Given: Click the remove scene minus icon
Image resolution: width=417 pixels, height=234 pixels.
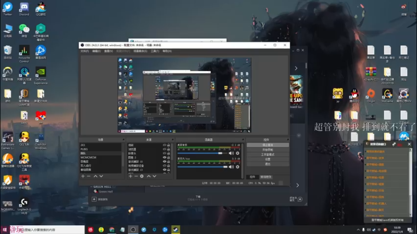Looking at the screenshot, I should click(89, 176).
